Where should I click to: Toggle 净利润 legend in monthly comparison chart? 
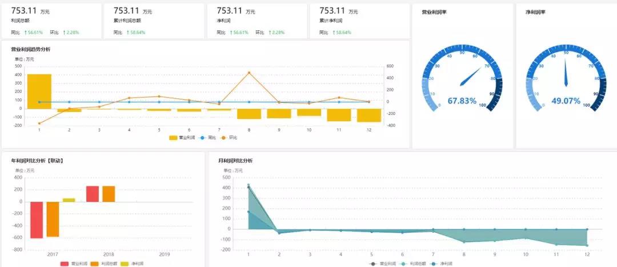[x=442, y=264]
